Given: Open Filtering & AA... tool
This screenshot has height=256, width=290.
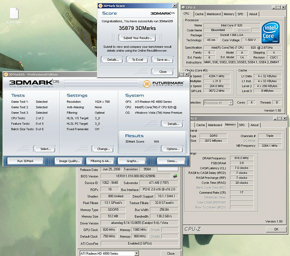Looking at the screenshot, I should pyautogui.click(x=101, y=161).
